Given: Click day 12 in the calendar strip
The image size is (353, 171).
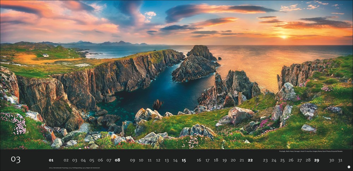Looking at the screenshot, I should pyautogui.click(x=158, y=160).
